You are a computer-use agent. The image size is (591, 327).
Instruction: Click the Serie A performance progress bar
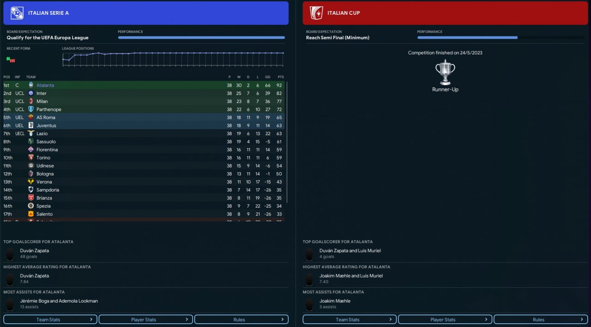coord(201,38)
